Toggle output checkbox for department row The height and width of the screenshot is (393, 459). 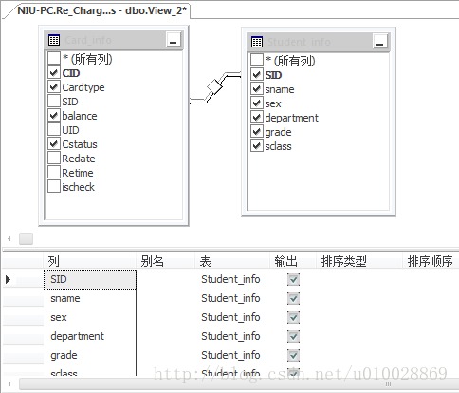[293, 336]
